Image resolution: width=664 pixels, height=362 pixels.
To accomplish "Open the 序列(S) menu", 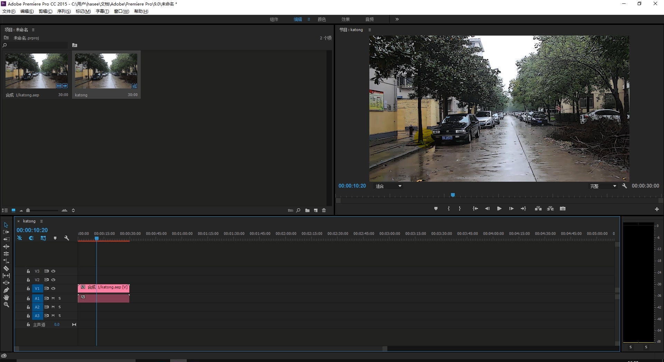I will tap(64, 11).
